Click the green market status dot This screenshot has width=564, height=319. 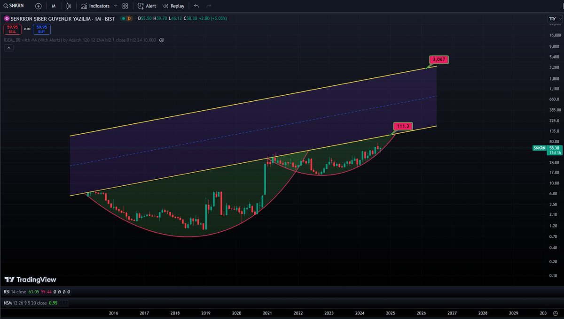124,19
